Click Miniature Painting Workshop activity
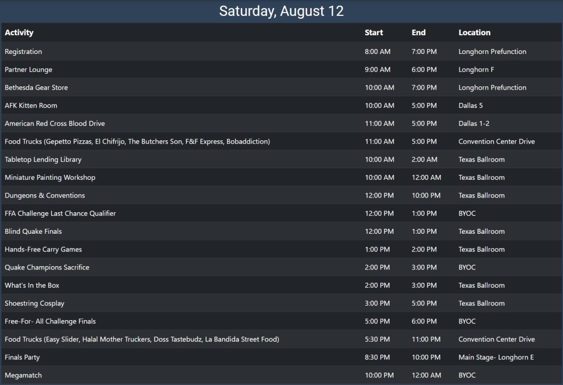The height and width of the screenshot is (385, 563). tap(50, 178)
